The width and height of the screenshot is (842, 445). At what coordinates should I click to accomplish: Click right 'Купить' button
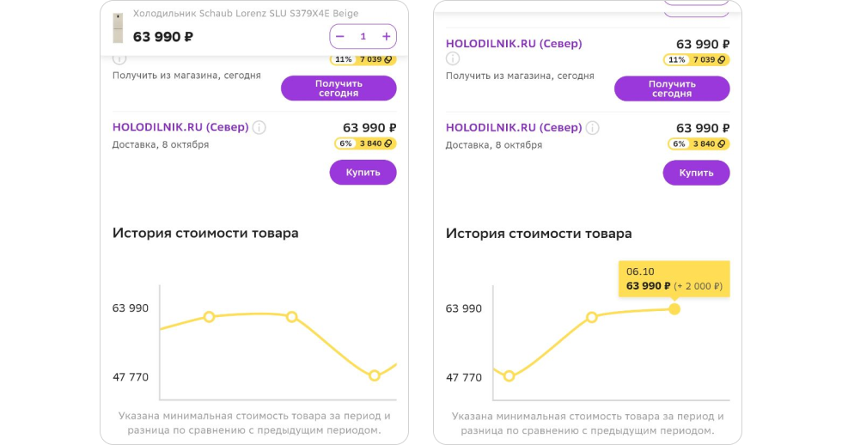pos(697,173)
